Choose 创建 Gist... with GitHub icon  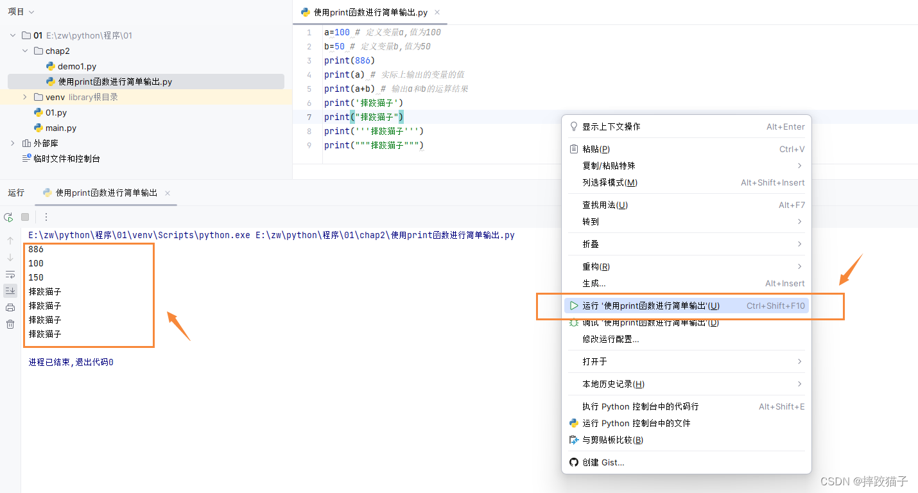[x=686, y=462]
